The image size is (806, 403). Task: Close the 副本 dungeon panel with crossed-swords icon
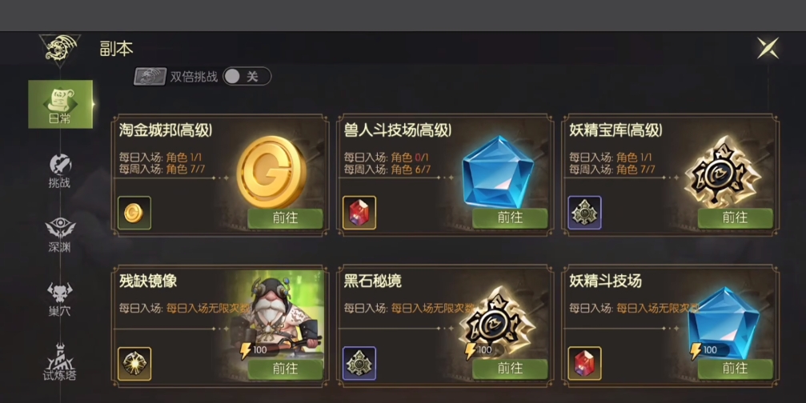tap(768, 48)
